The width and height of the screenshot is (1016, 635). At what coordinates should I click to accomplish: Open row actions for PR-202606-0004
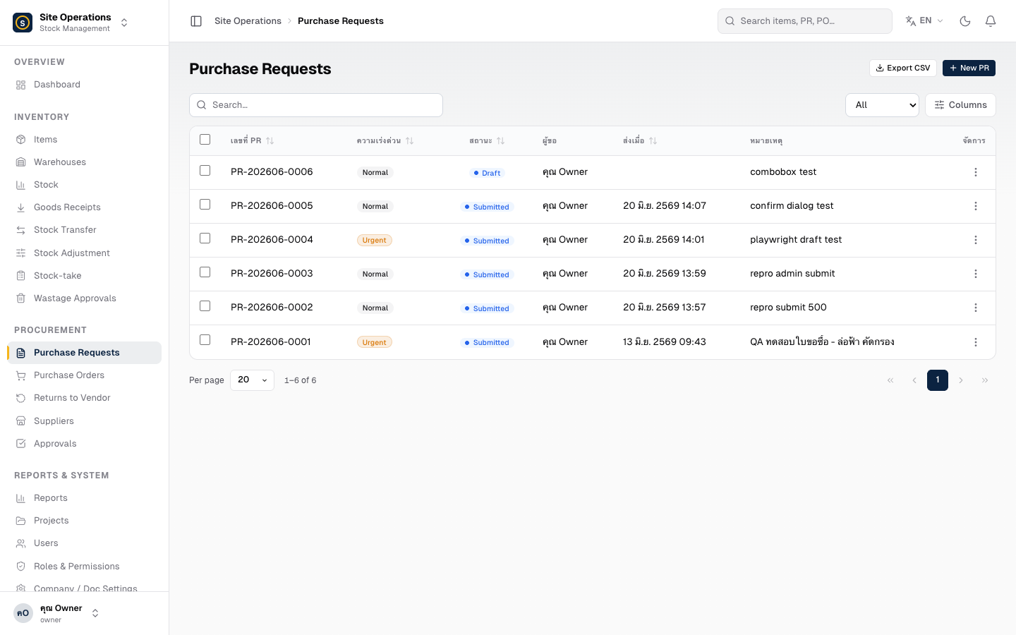[976, 240]
